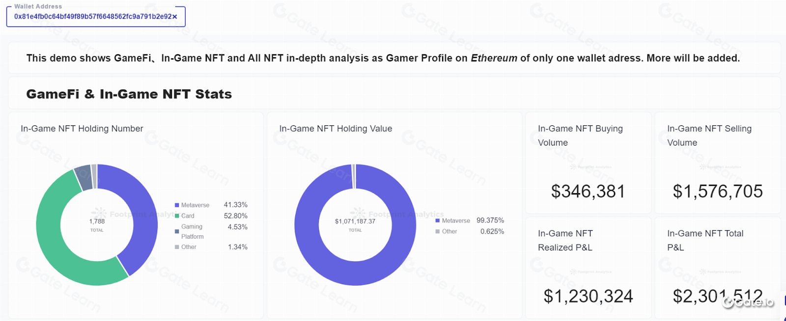Open the In-Game NFT Buying Volume $346,381 card
This screenshot has width=786, height=321.
(x=588, y=191)
